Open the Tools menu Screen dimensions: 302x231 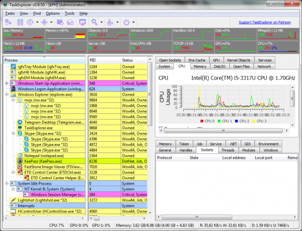click(69, 13)
